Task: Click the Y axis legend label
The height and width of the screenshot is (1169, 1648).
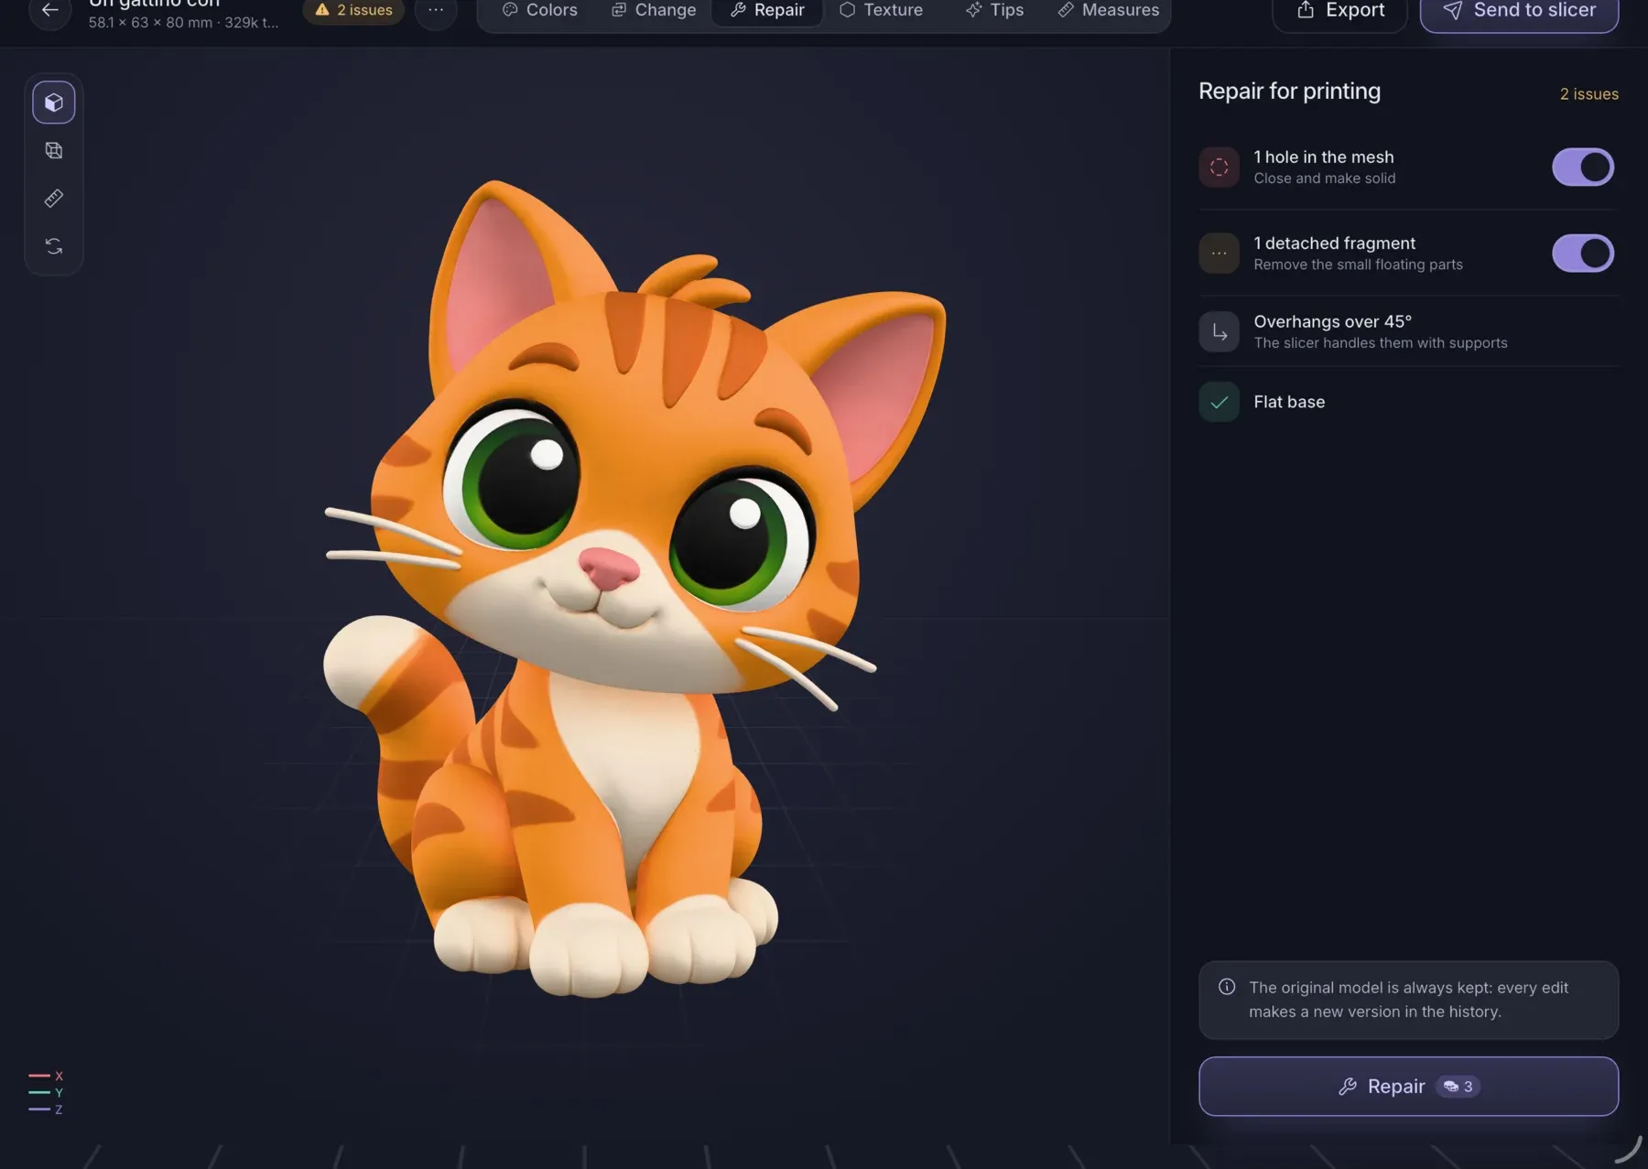Action: pyautogui.click(x=59, y=1092)
